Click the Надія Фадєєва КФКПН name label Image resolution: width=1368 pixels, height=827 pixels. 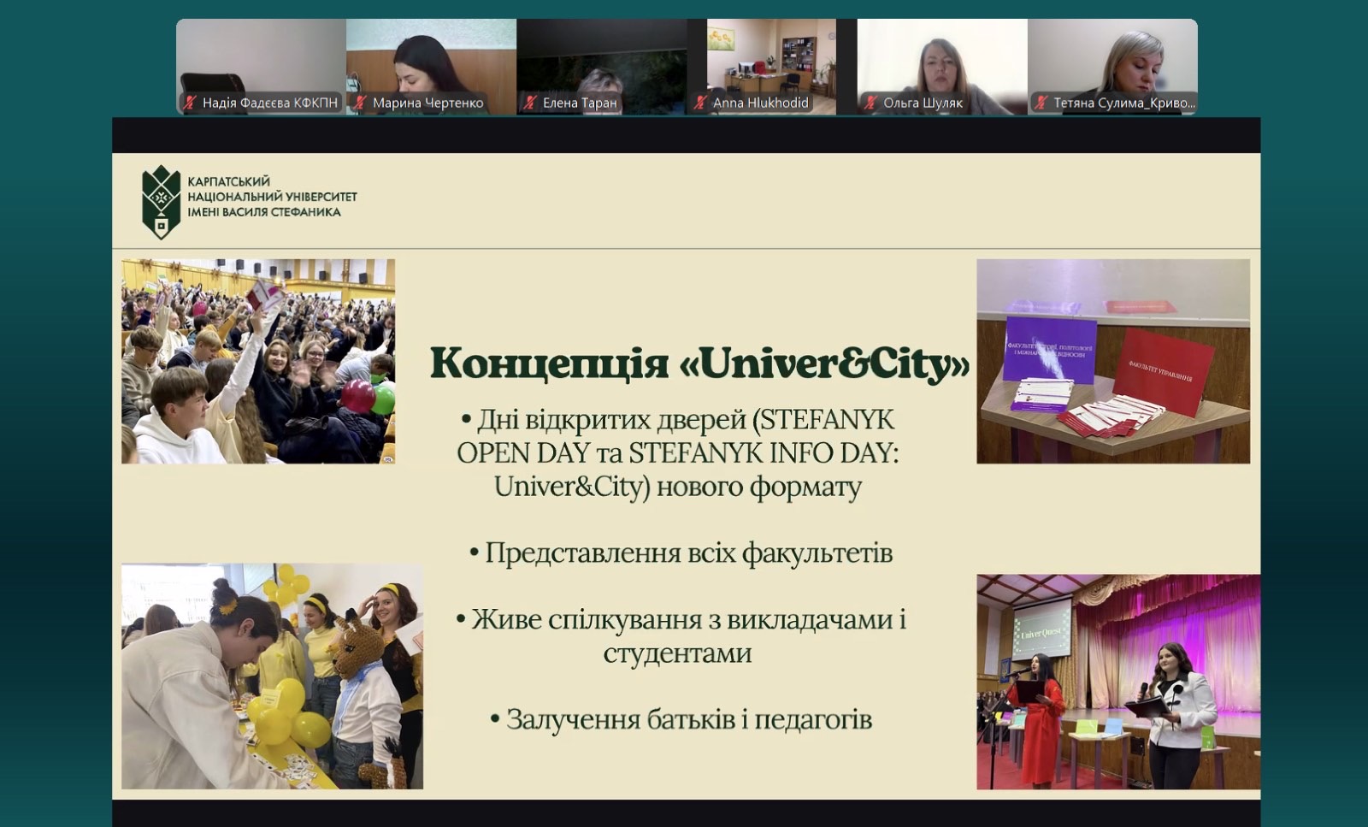pyautogui.click(x=269, y=103)
